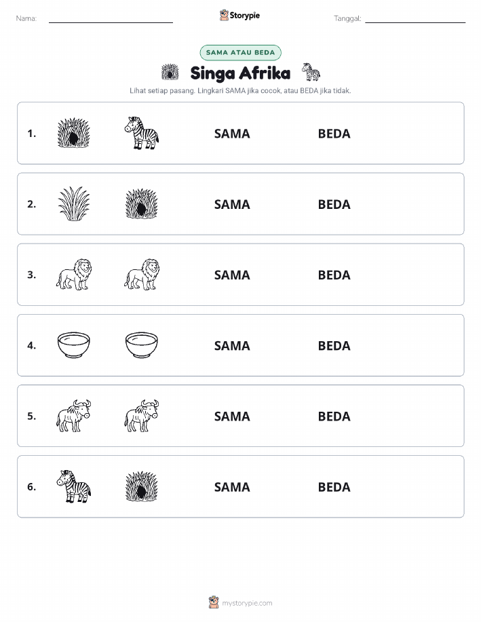481x622 pixels.
Task: Choose BEDA for question 1
Action: 334,134
